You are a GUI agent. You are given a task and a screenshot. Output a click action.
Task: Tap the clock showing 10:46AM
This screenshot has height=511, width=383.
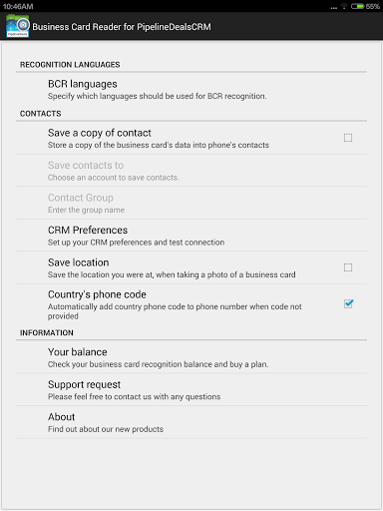point(18,6)
